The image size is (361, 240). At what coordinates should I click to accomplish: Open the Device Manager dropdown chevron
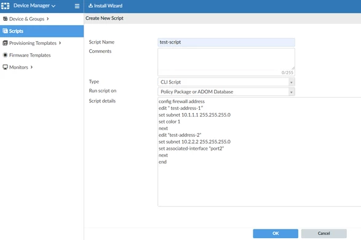point(54,6)
